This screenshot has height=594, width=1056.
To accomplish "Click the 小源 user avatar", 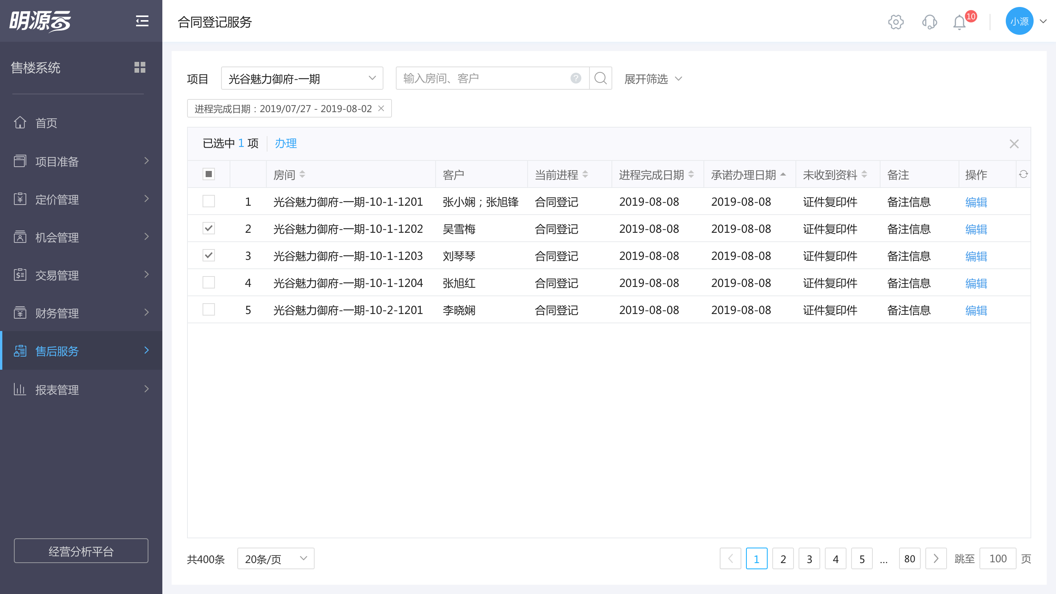I will pos(1019,21).
